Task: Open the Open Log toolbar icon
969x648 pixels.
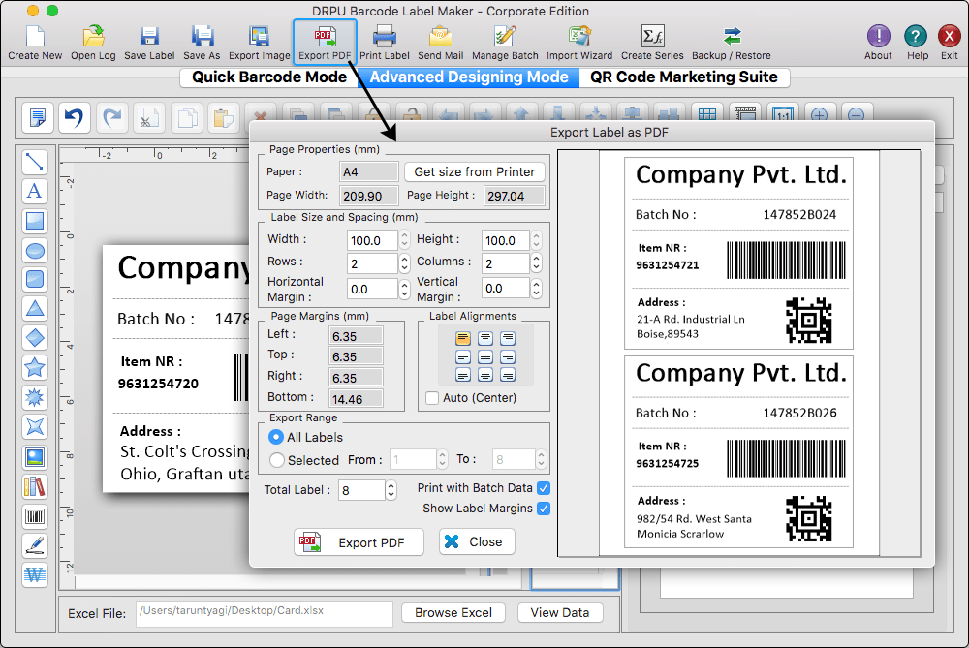Action: point(93,42)
